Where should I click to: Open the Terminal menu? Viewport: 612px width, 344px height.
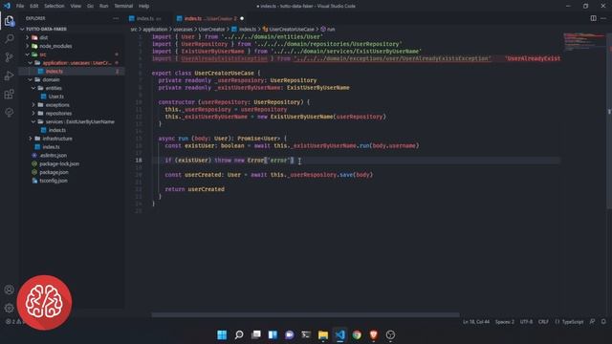pyautogui.click(x=123, y=6)
